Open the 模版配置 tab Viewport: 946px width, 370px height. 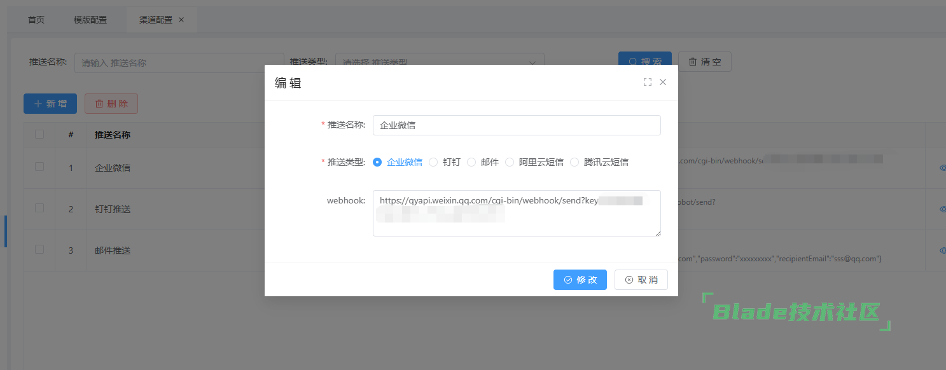(90, 20)
